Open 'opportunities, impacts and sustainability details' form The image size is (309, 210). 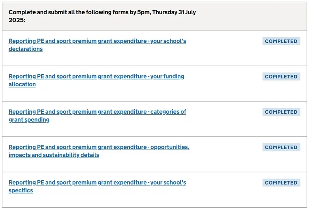point(99,147)
